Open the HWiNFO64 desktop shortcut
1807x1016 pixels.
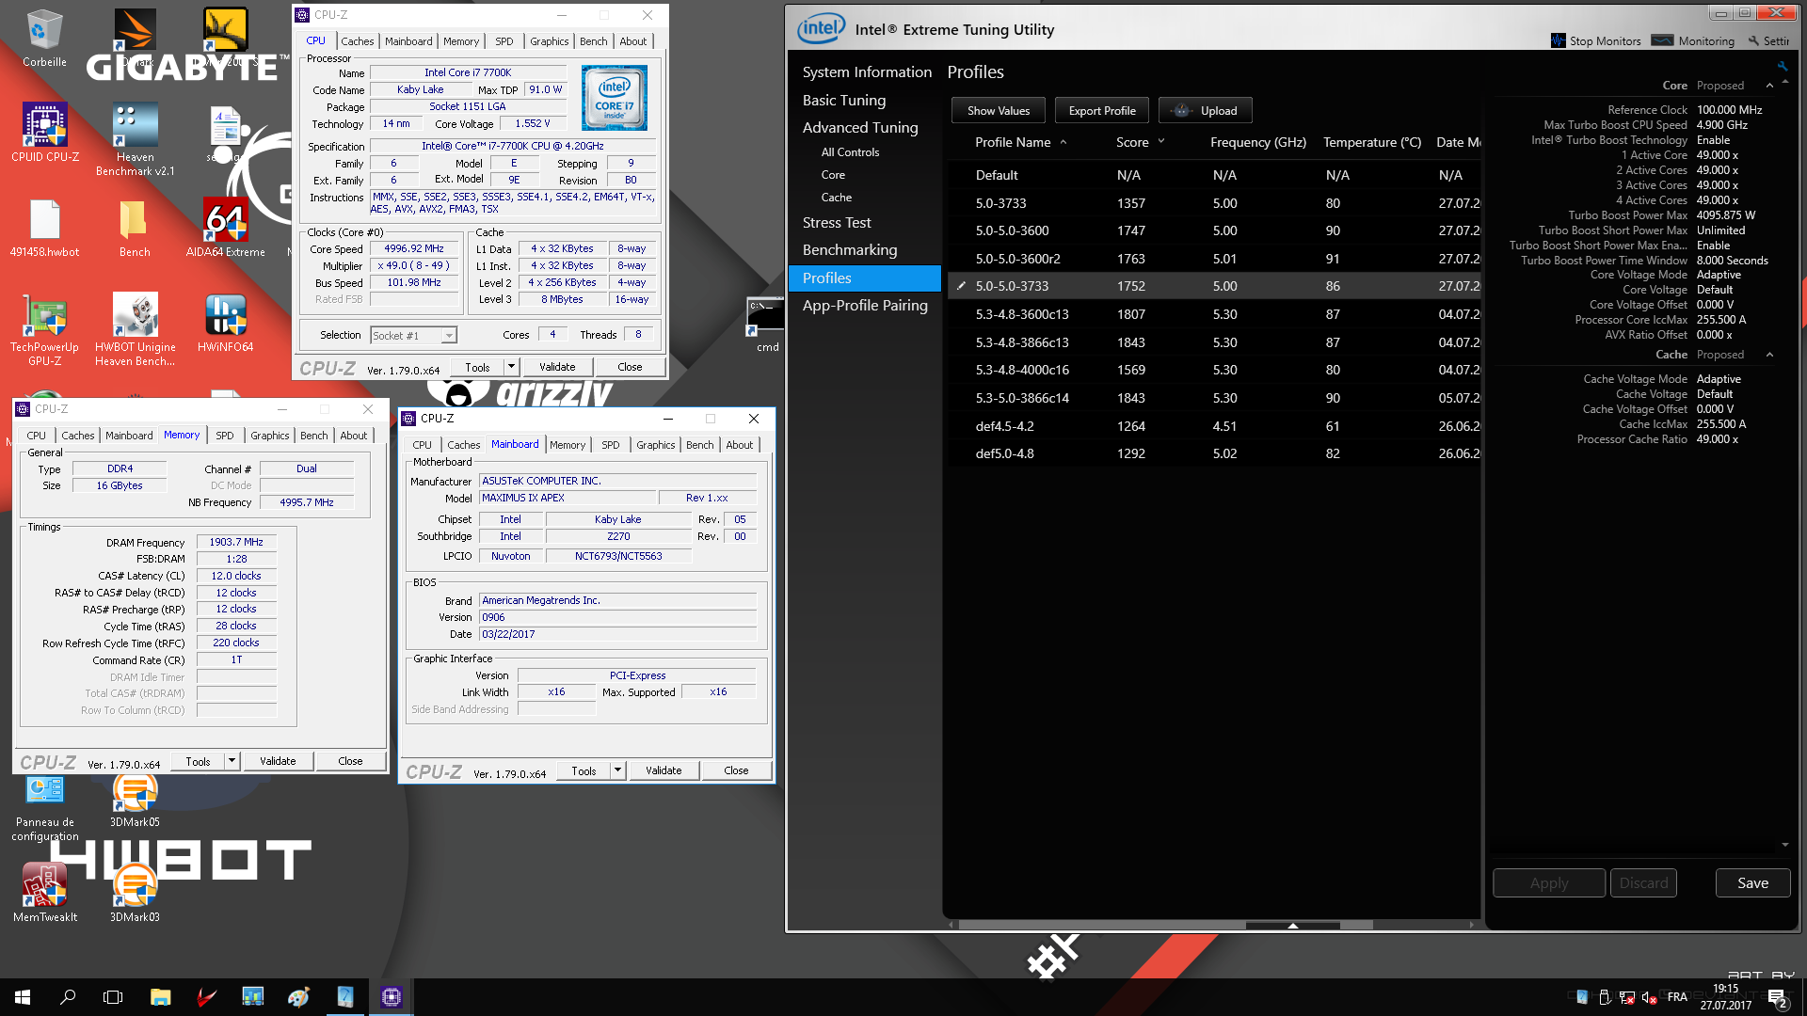pos(225,323)
